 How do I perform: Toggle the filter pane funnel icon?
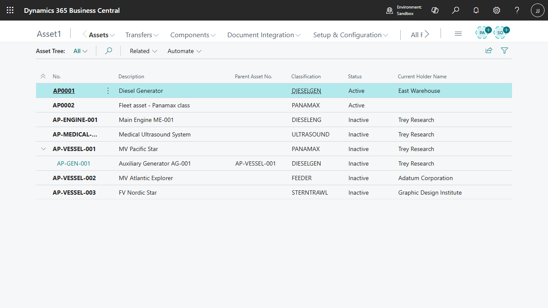[505, 50]
